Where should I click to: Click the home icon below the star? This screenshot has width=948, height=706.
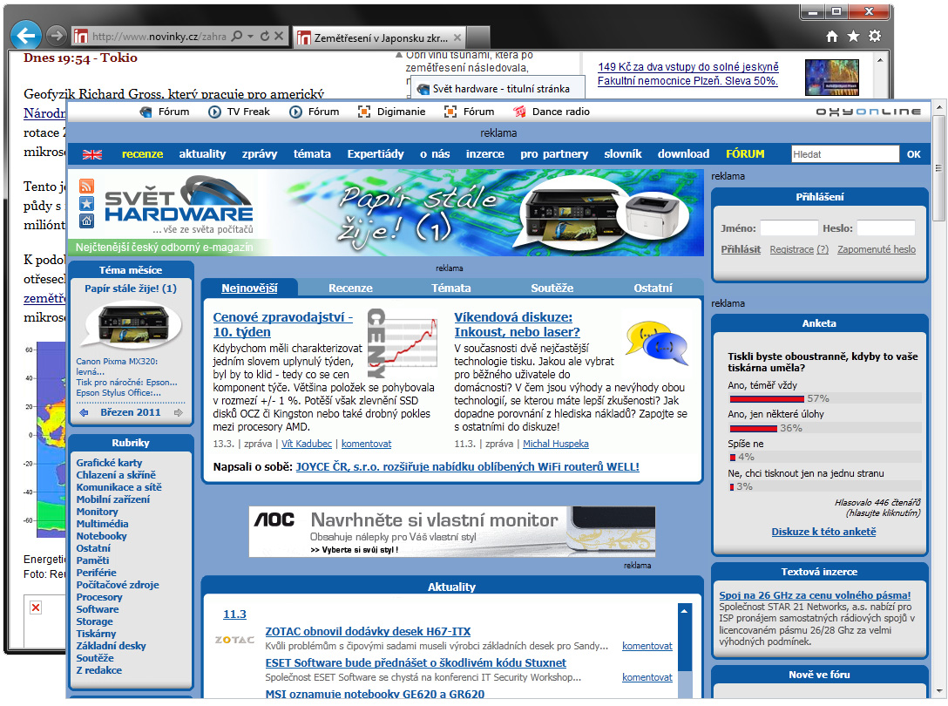(86, 221)
